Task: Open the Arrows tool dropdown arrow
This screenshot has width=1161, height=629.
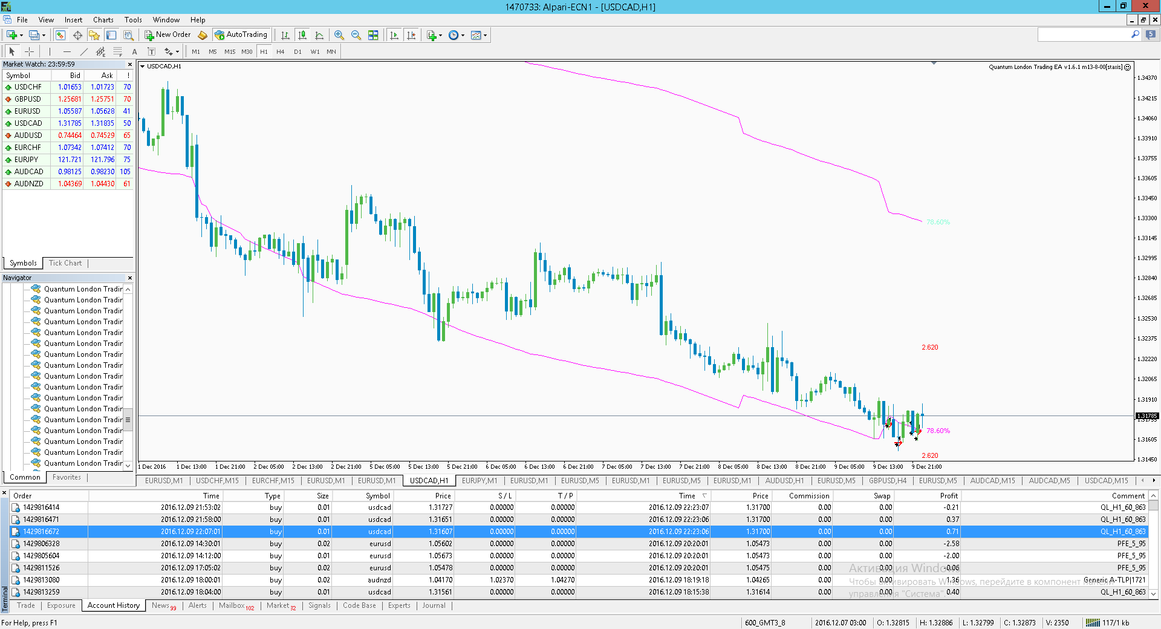Action: [x=177, y=52]
